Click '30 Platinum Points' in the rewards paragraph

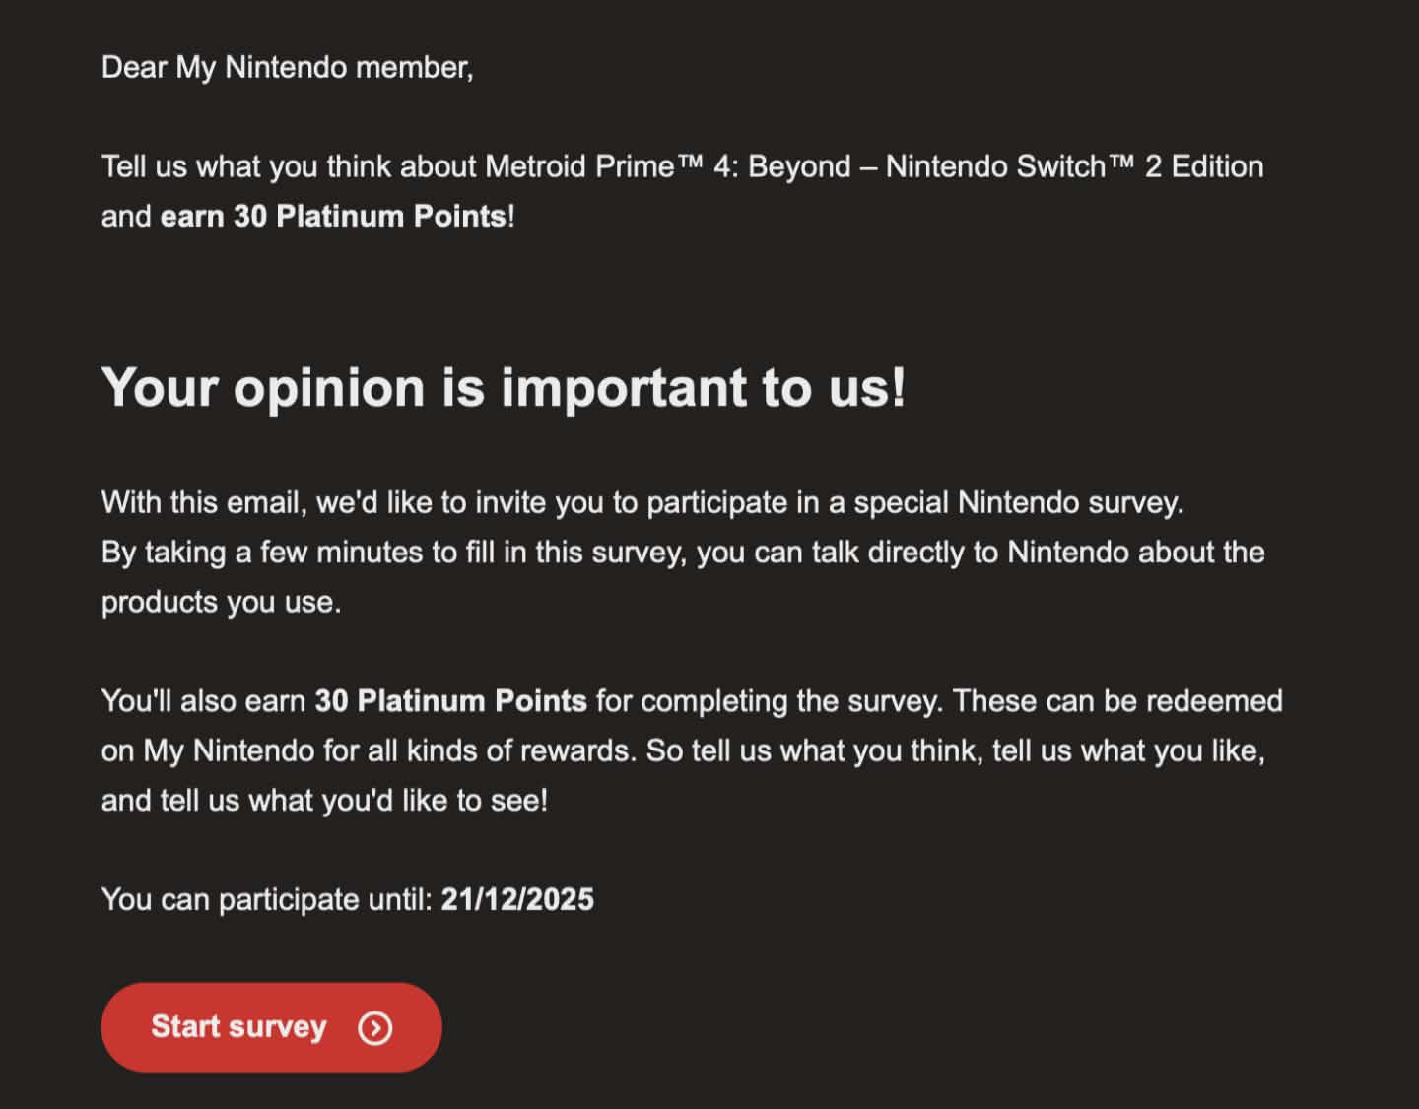coord(450,701)
